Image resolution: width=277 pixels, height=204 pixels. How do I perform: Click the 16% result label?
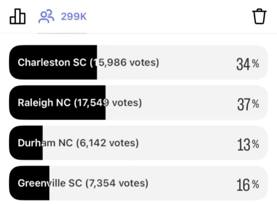tap(248, 185)
